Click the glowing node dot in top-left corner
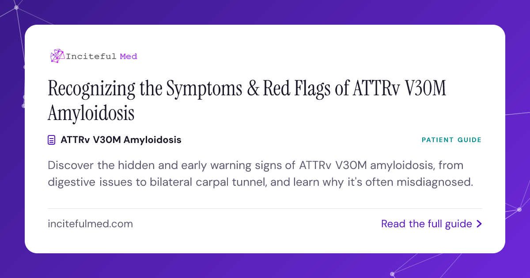 pyautogui.click(x=16, y=8)
